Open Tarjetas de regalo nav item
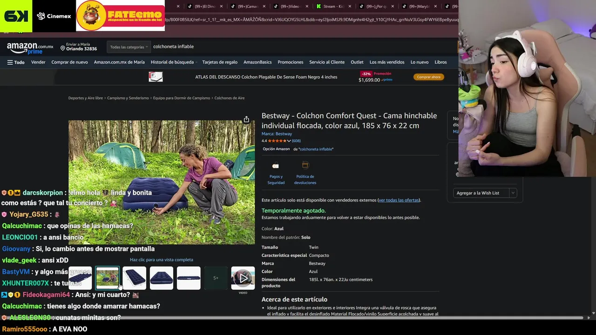Screen dimensions: 596x335 point(220,62)
